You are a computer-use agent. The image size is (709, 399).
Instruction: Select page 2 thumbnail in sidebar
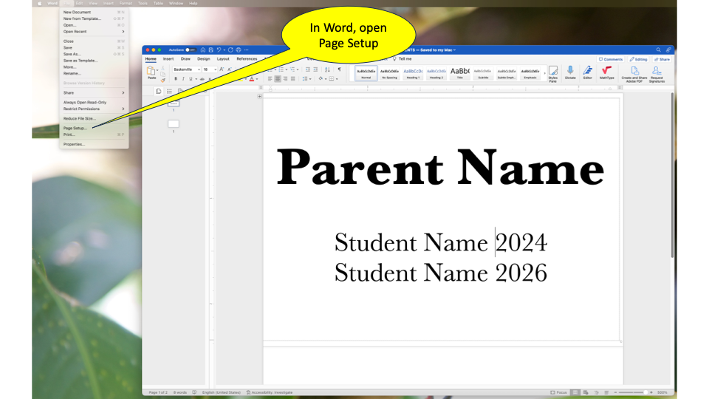tap(173, 123)
